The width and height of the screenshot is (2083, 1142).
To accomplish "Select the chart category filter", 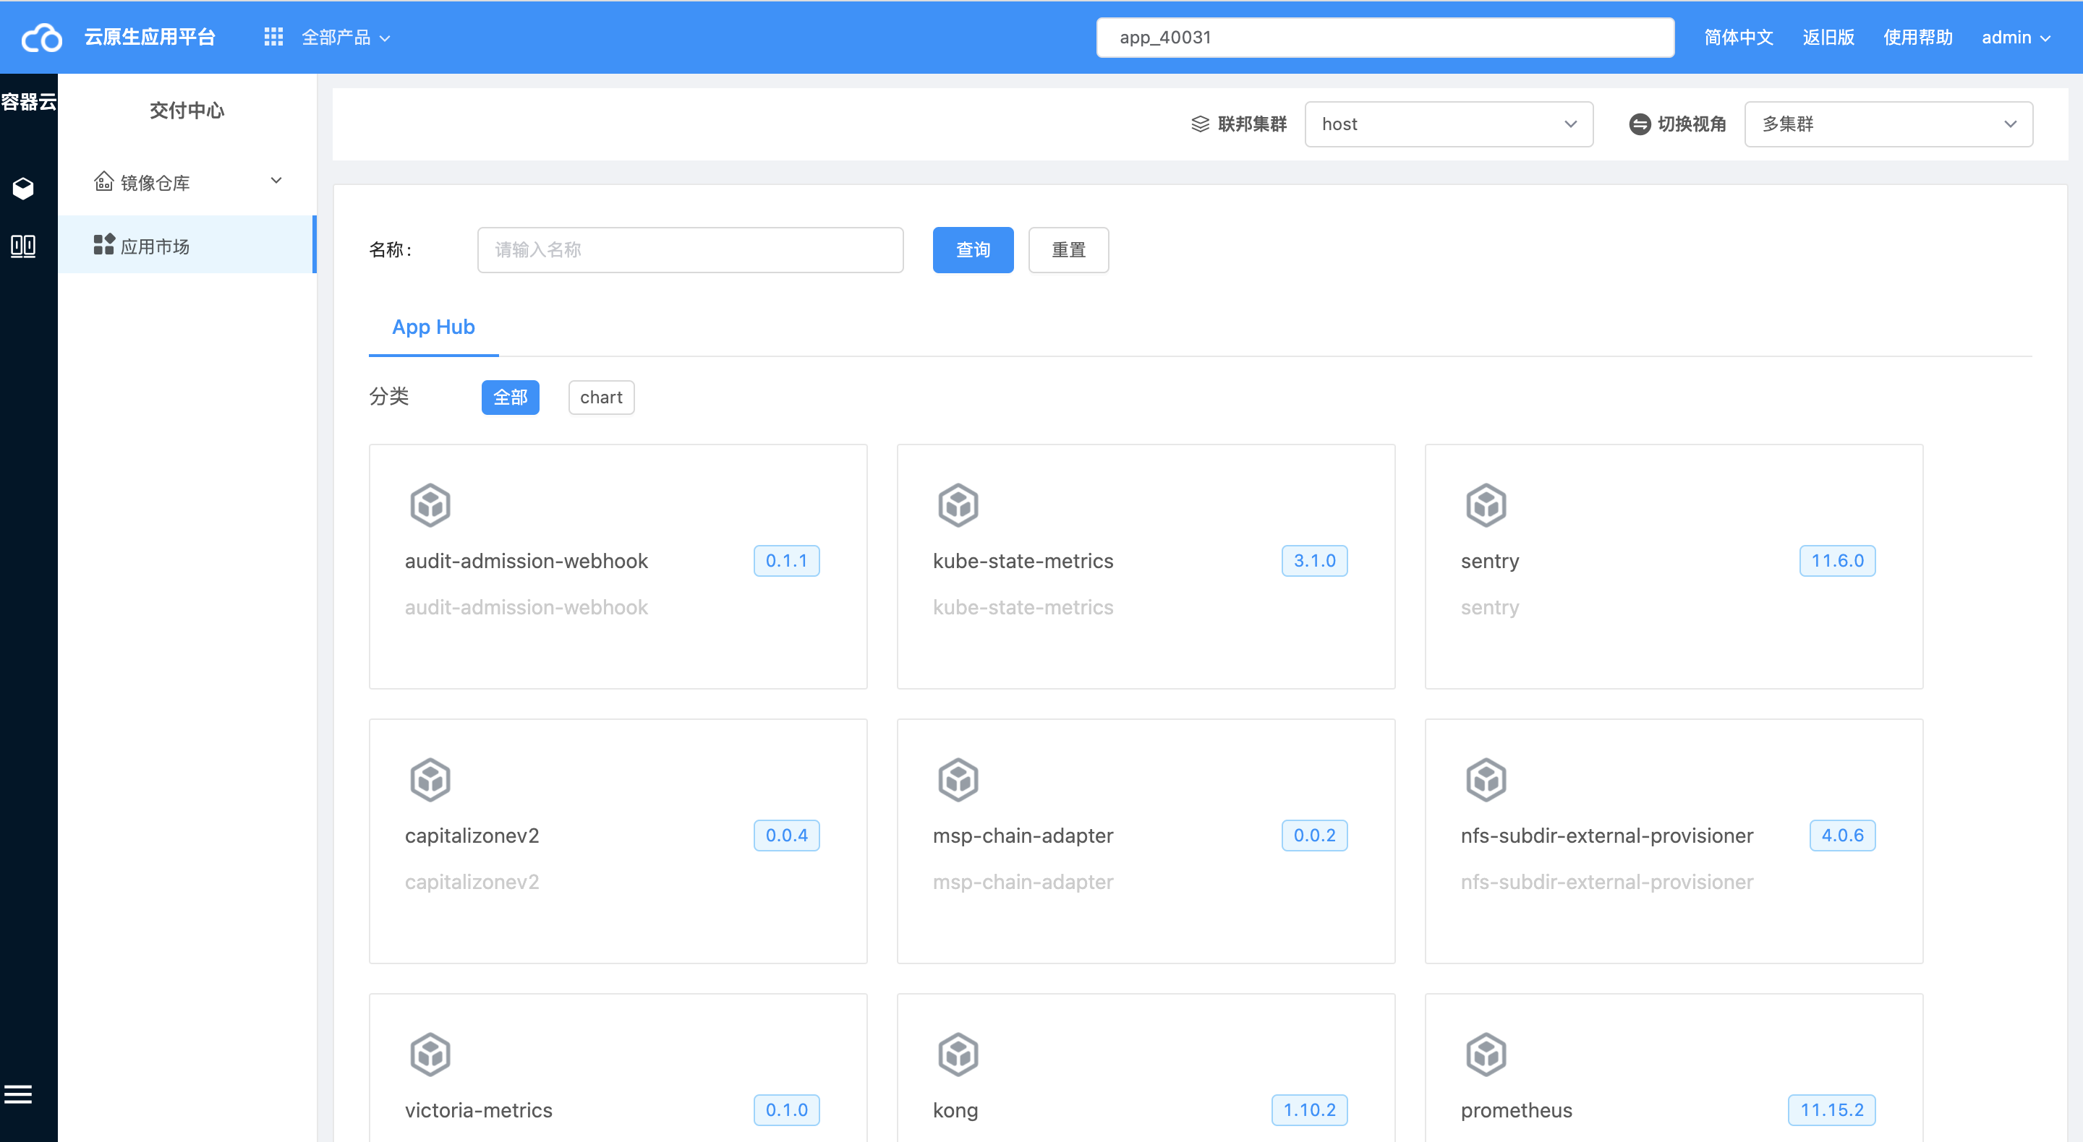I will coord(601,398).
